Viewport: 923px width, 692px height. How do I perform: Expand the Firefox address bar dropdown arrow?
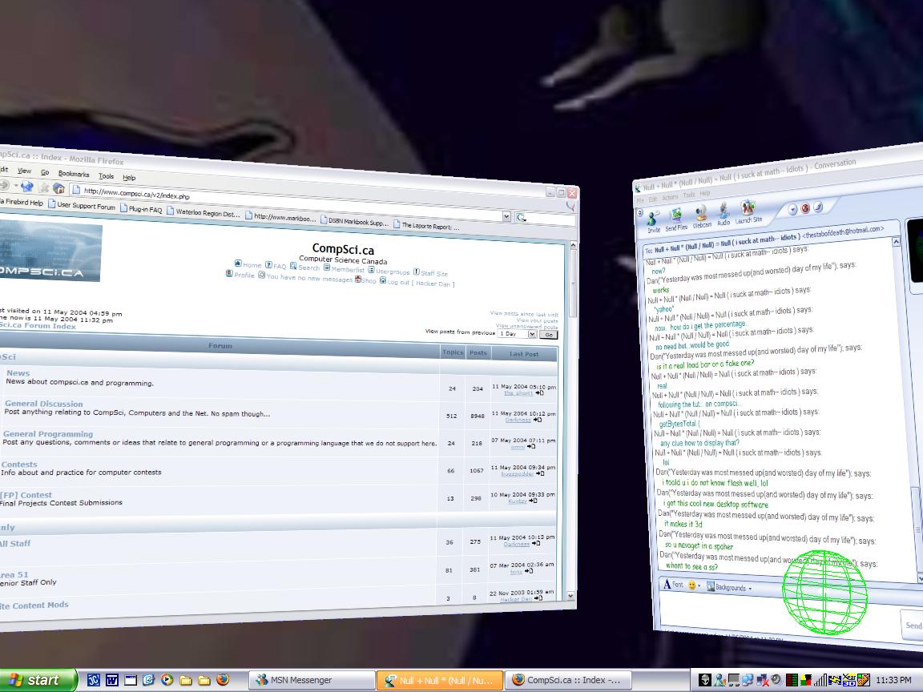pos(506,216)
